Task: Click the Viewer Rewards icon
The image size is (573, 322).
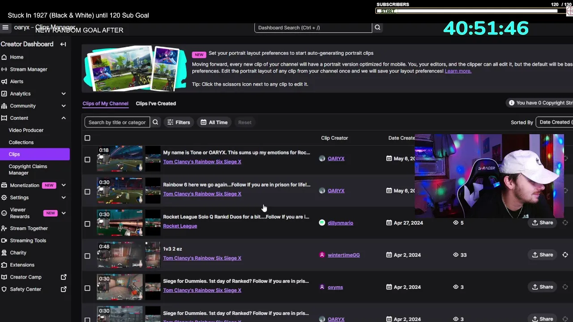Action: click(x=4, y=213)
